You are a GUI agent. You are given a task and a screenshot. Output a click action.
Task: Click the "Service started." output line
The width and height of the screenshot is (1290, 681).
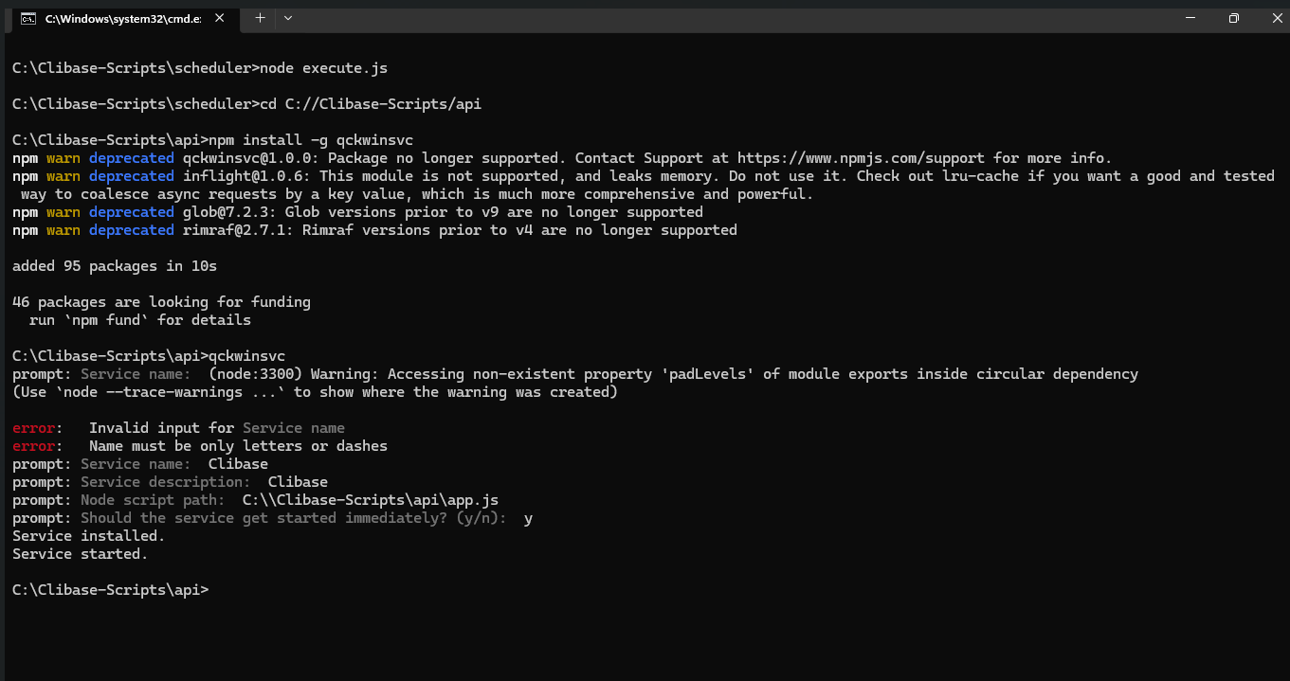point(80,554)
